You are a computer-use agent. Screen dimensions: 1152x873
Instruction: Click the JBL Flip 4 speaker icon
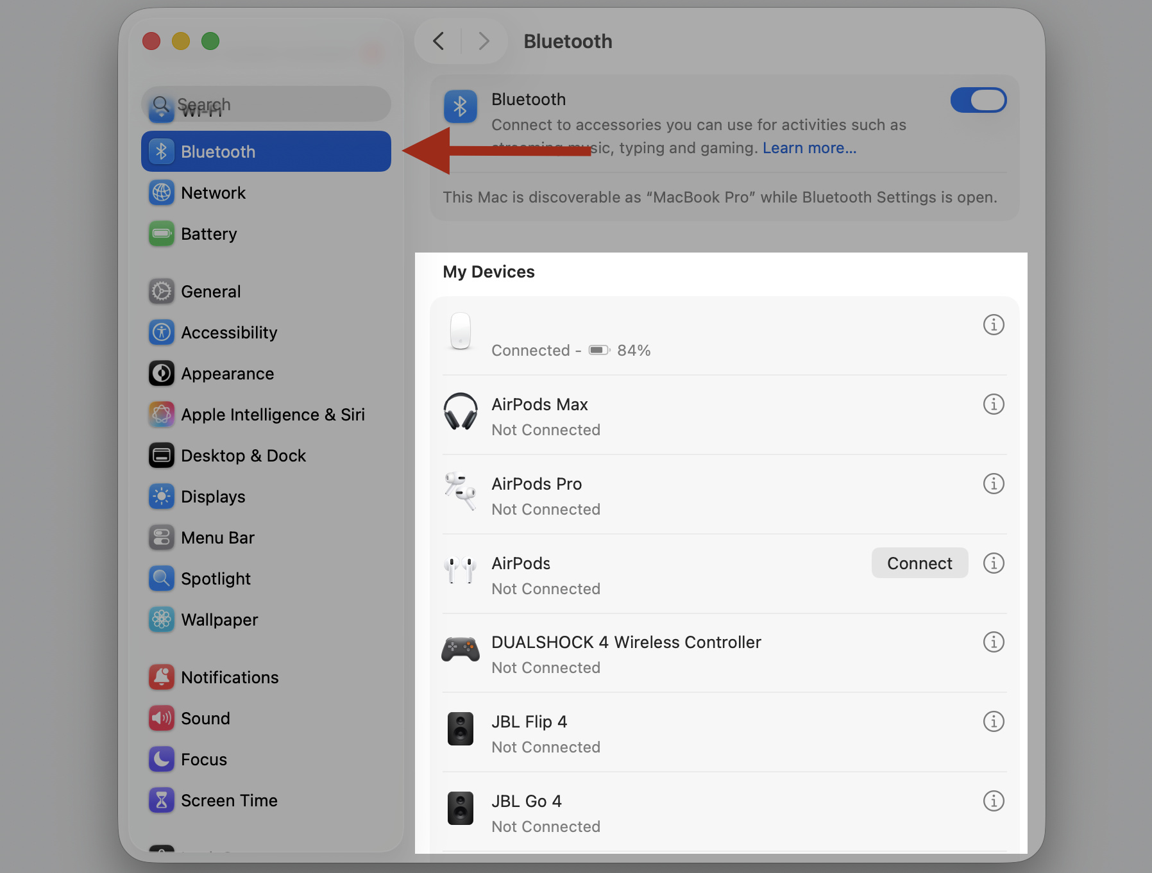tap(461, 729)
